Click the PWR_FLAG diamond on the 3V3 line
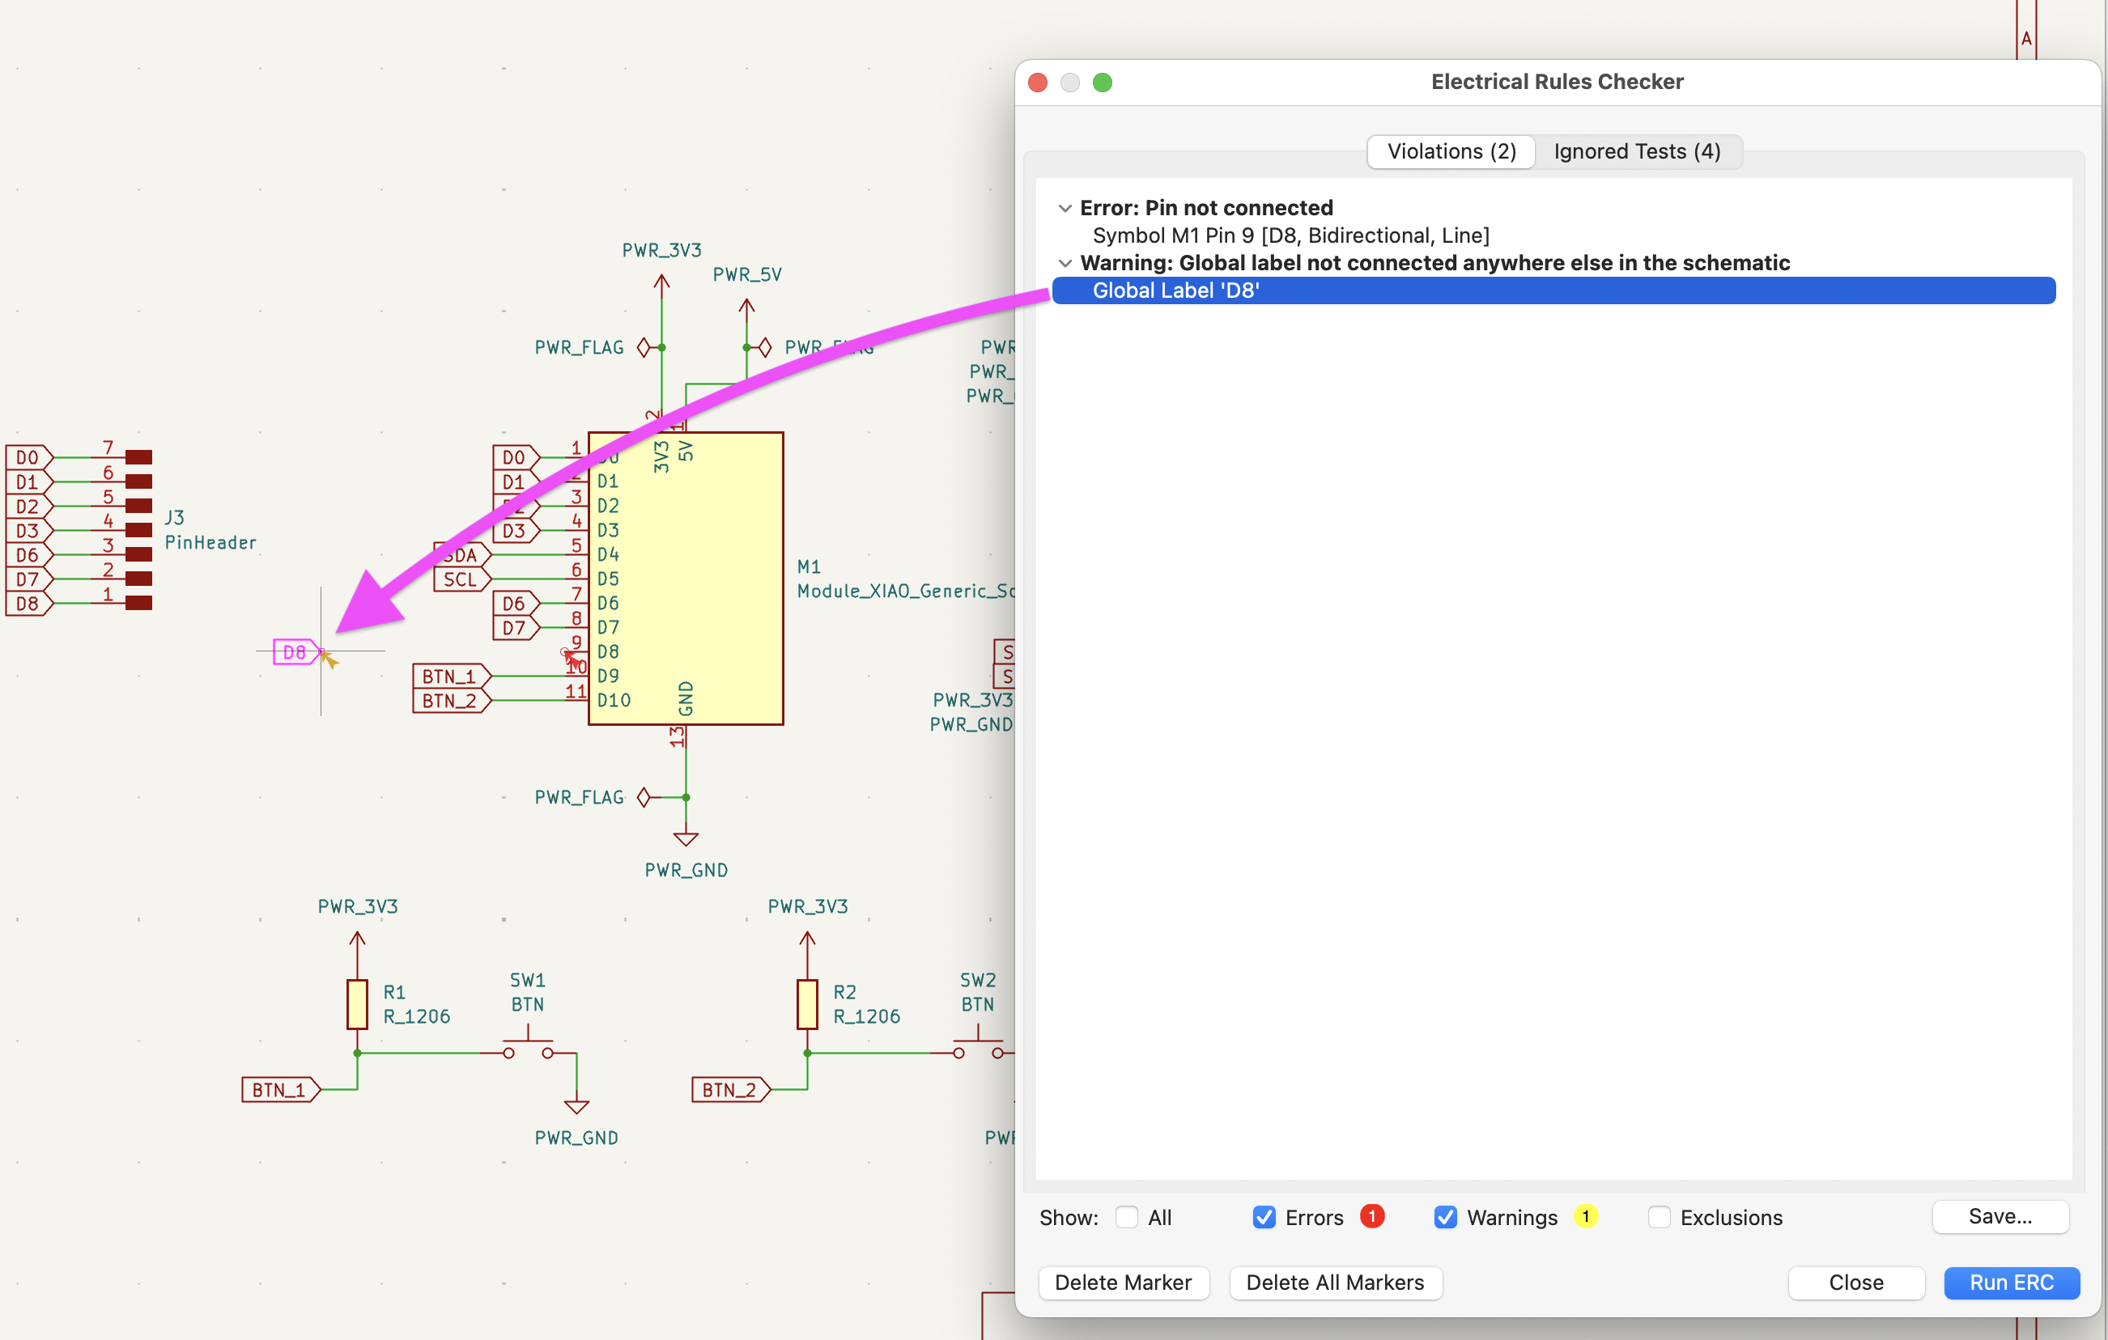2108x1340 pixels. click(644, 347)
